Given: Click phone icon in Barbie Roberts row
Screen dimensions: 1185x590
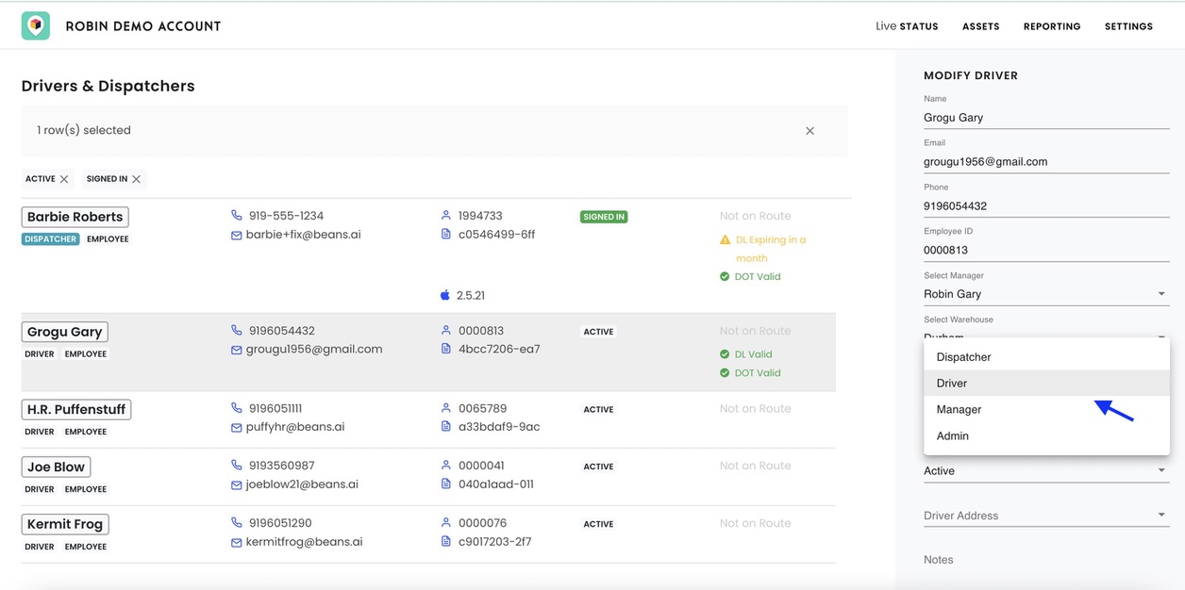Looking at the screenshot, I should [x=237, y=216].
